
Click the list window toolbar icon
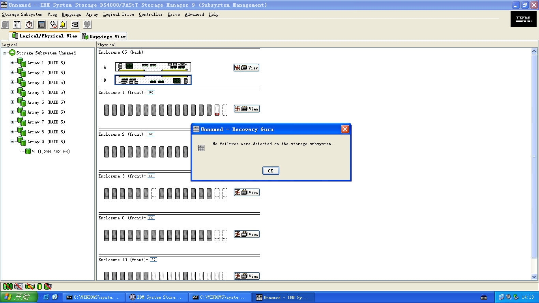click(41, 24)
